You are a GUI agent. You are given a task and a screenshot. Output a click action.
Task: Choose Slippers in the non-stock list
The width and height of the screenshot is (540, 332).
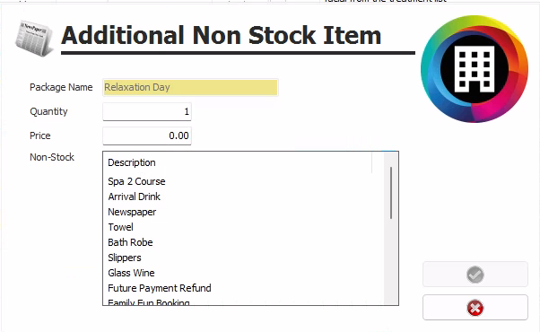tap(125, 258)
